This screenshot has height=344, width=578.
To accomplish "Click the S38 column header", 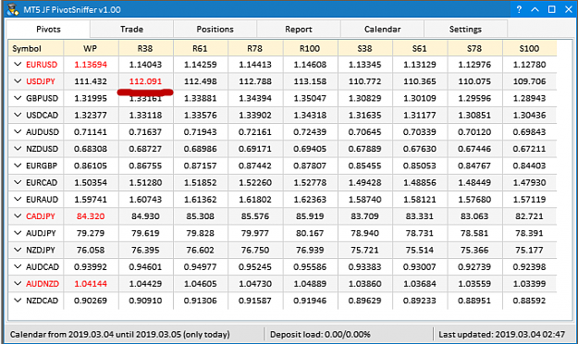I will (x=365, y=48).
